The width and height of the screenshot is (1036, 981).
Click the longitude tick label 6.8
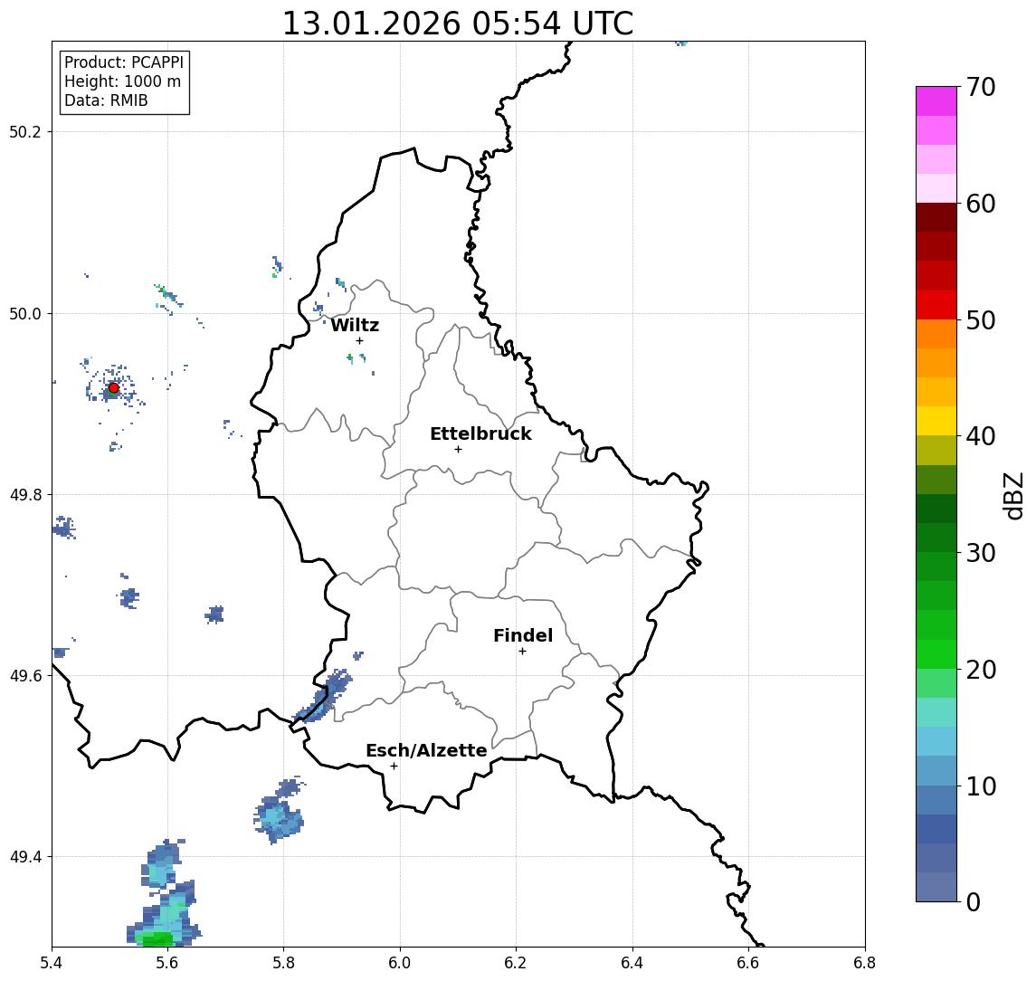coord(864,963)
